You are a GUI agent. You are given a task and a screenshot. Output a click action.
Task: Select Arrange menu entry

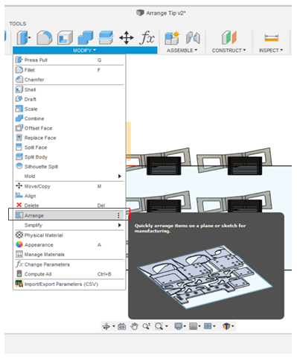tap(69, 215)
